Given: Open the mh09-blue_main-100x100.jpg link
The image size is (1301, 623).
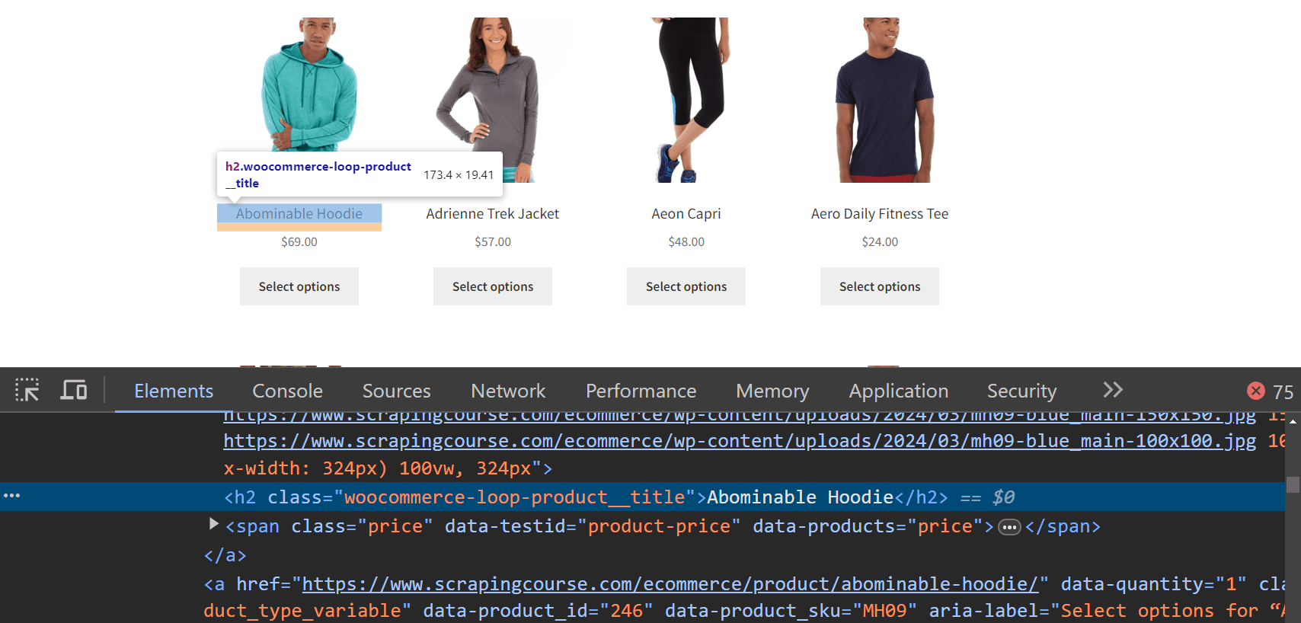Looking at the screenshot, I should tap(740, 441).
